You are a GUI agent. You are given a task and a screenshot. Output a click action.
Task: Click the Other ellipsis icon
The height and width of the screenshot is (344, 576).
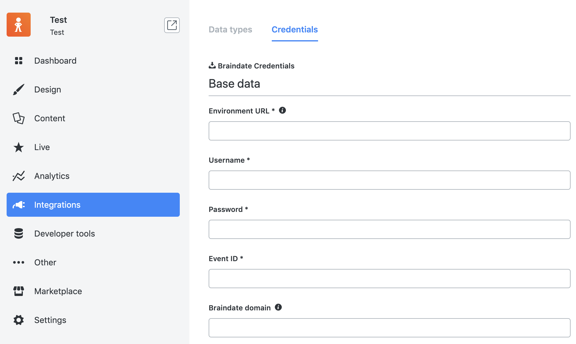(18, 262)
